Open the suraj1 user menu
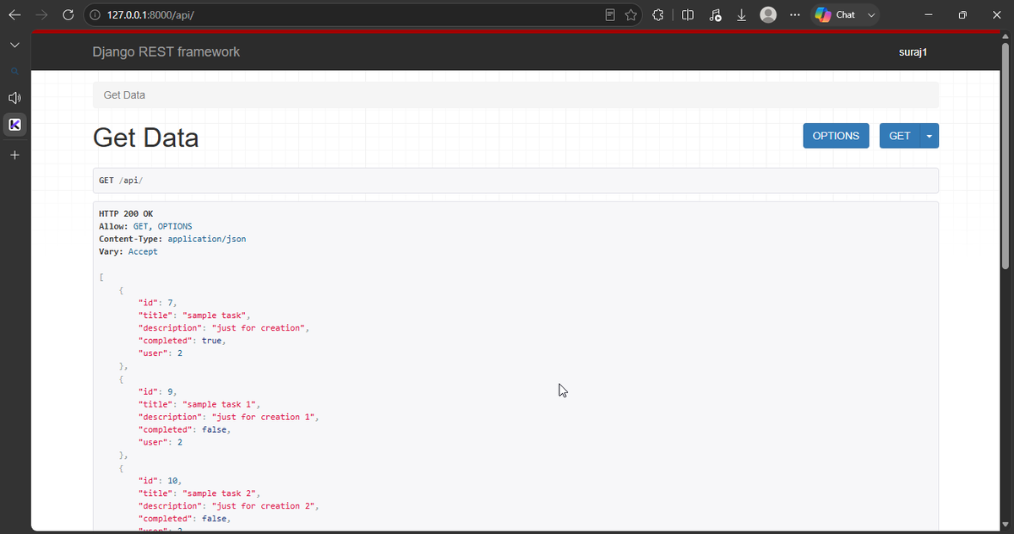1014x534 pixels. point(913,52)
